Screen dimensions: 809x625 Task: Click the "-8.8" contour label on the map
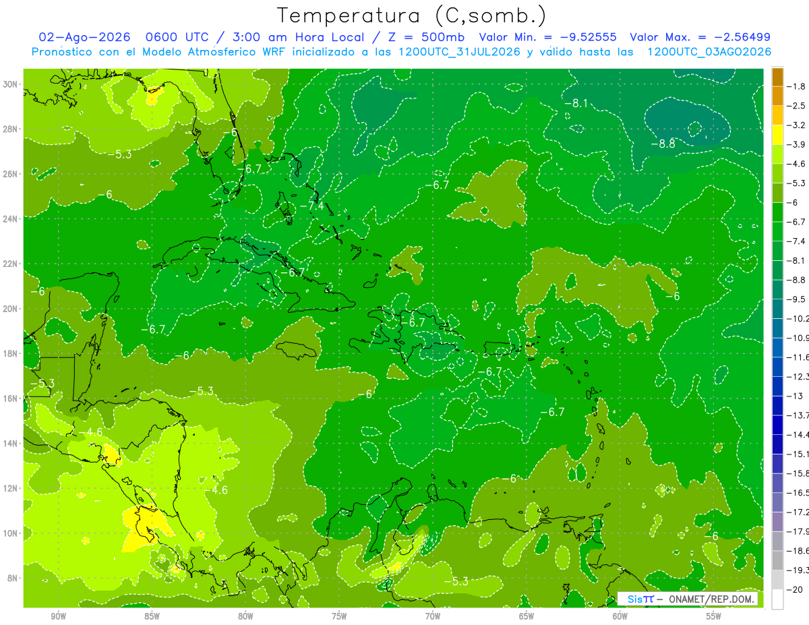tap(663, 144)
